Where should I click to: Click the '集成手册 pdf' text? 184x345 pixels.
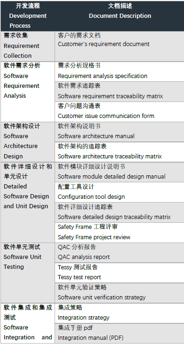pyautogui.click(x=75, y=328)
